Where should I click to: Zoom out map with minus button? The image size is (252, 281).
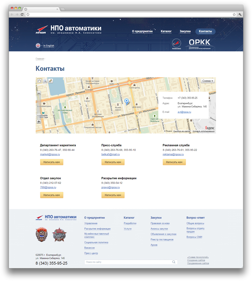(x=39, y=93)
